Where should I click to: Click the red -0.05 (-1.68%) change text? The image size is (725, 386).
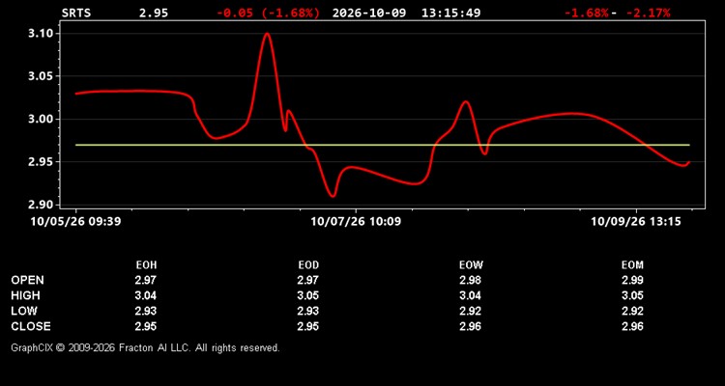pyautogui.click(x=268, y=13)
